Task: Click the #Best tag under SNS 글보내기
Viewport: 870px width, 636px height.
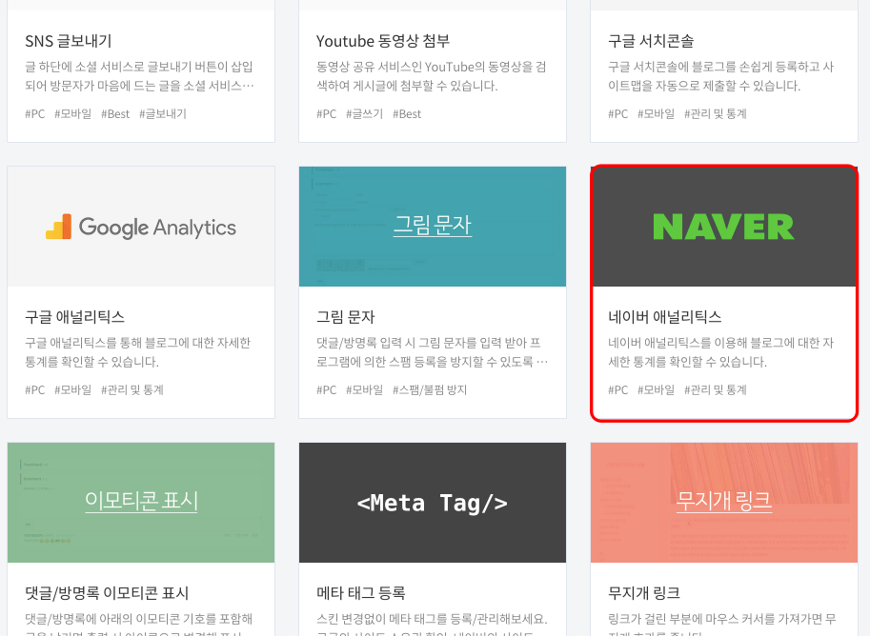Action: [115, 113]
